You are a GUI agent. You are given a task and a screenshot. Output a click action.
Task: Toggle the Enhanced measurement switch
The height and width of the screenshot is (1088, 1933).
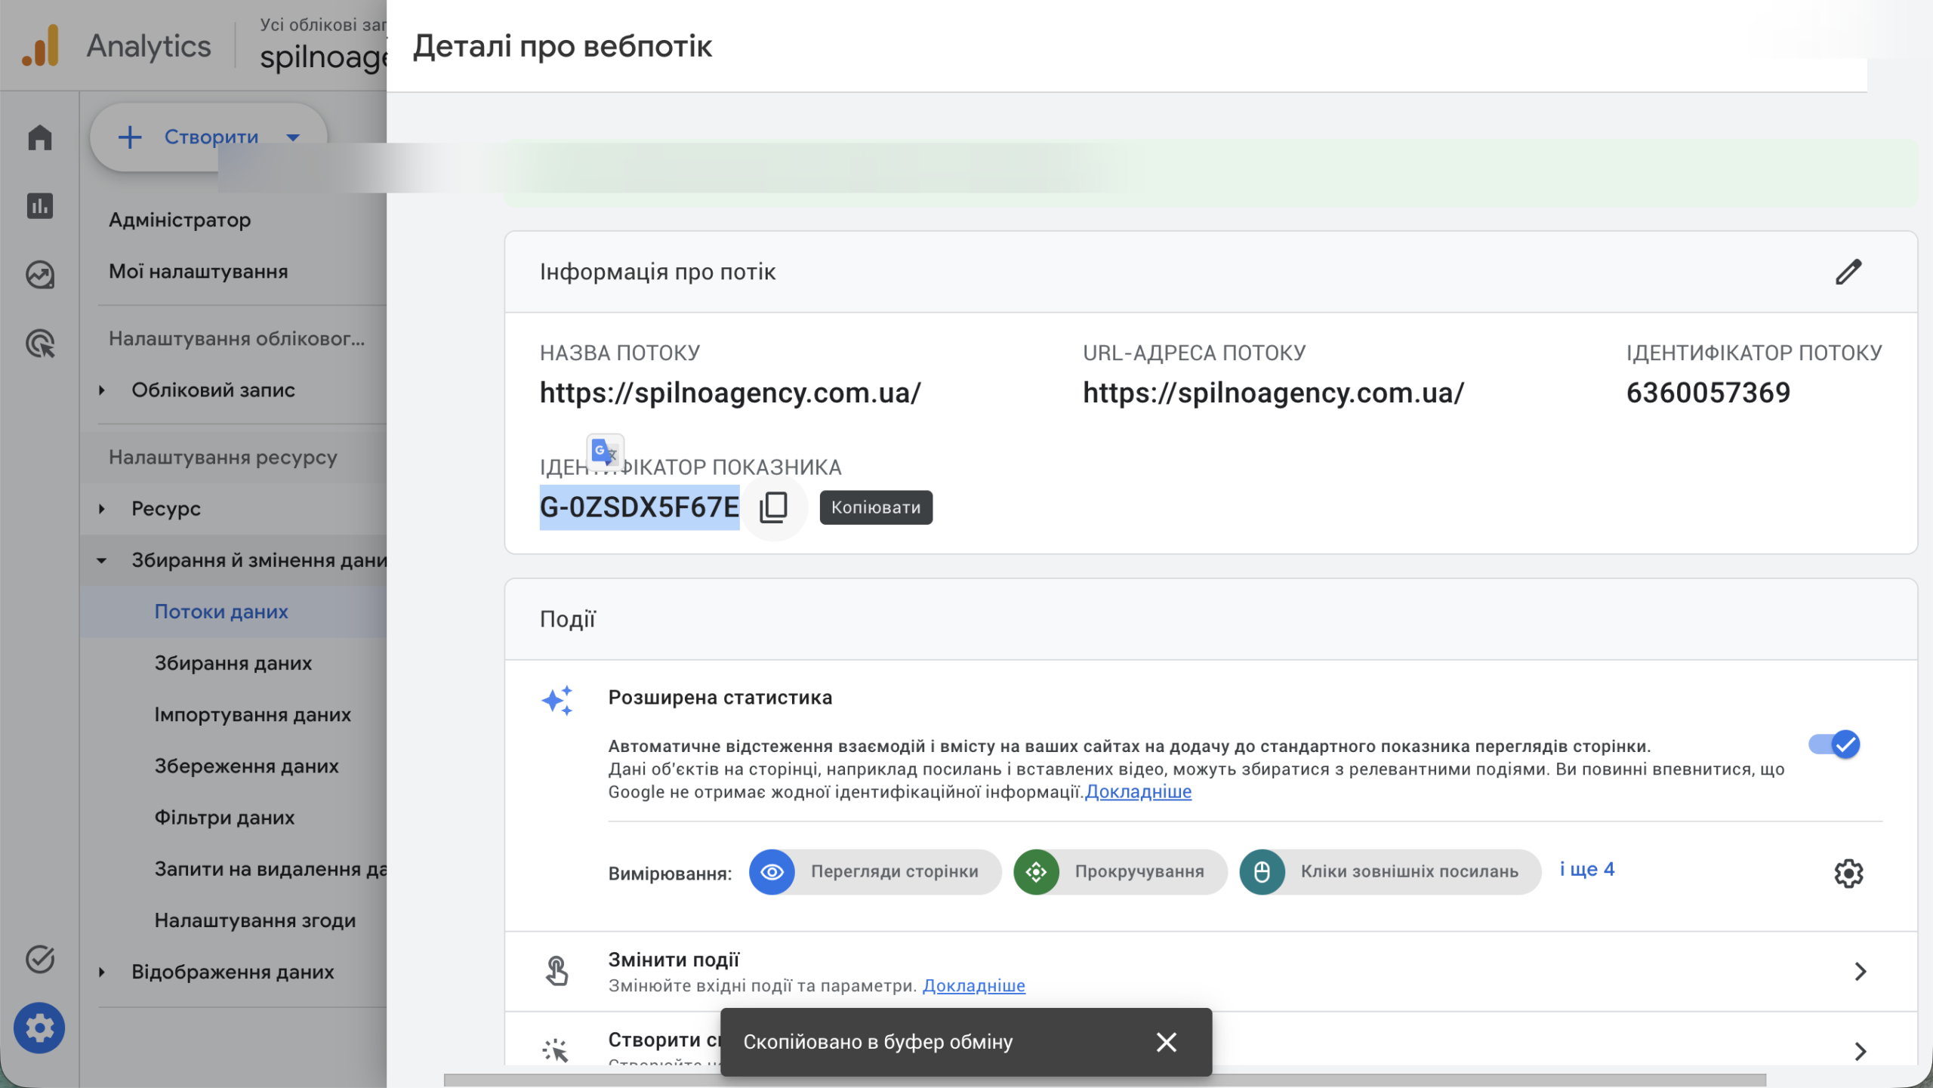(1835, 744)
